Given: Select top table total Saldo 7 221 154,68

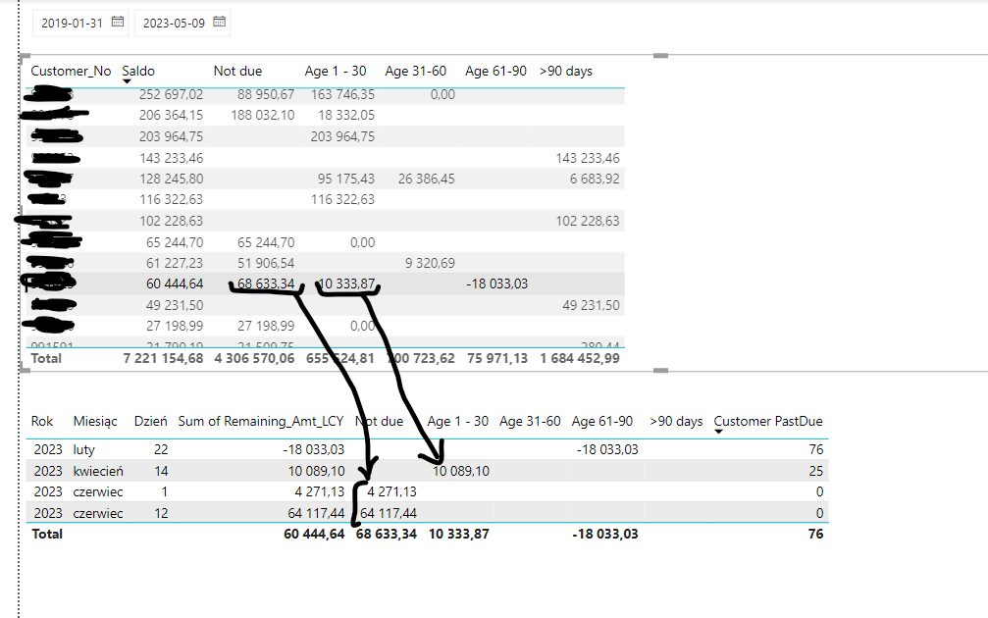Looking at the screenshot, I should [163, 358].
